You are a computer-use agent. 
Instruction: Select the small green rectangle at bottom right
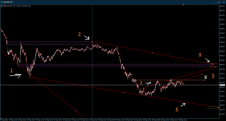pos(213,108)
